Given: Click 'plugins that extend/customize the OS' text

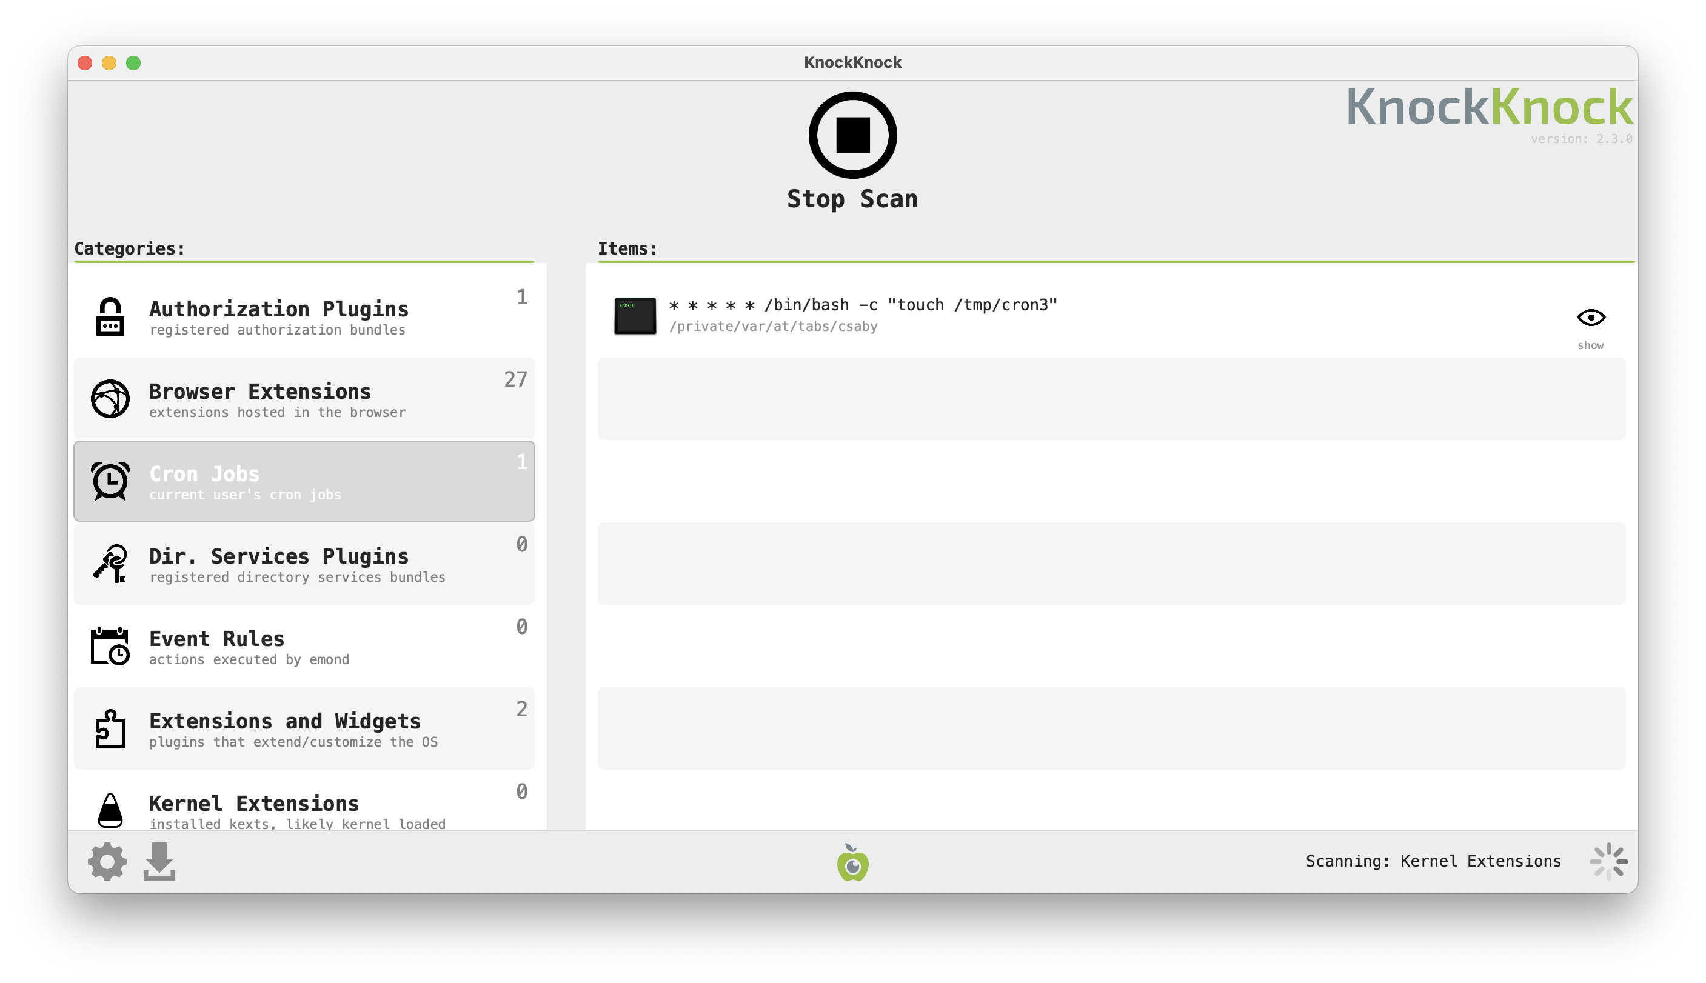Looking at the screenshot, I should [x=293, y=742].
